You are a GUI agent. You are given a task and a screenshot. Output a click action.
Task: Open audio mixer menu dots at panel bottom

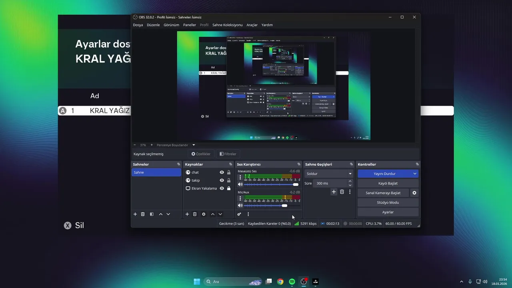pos(248,214)
